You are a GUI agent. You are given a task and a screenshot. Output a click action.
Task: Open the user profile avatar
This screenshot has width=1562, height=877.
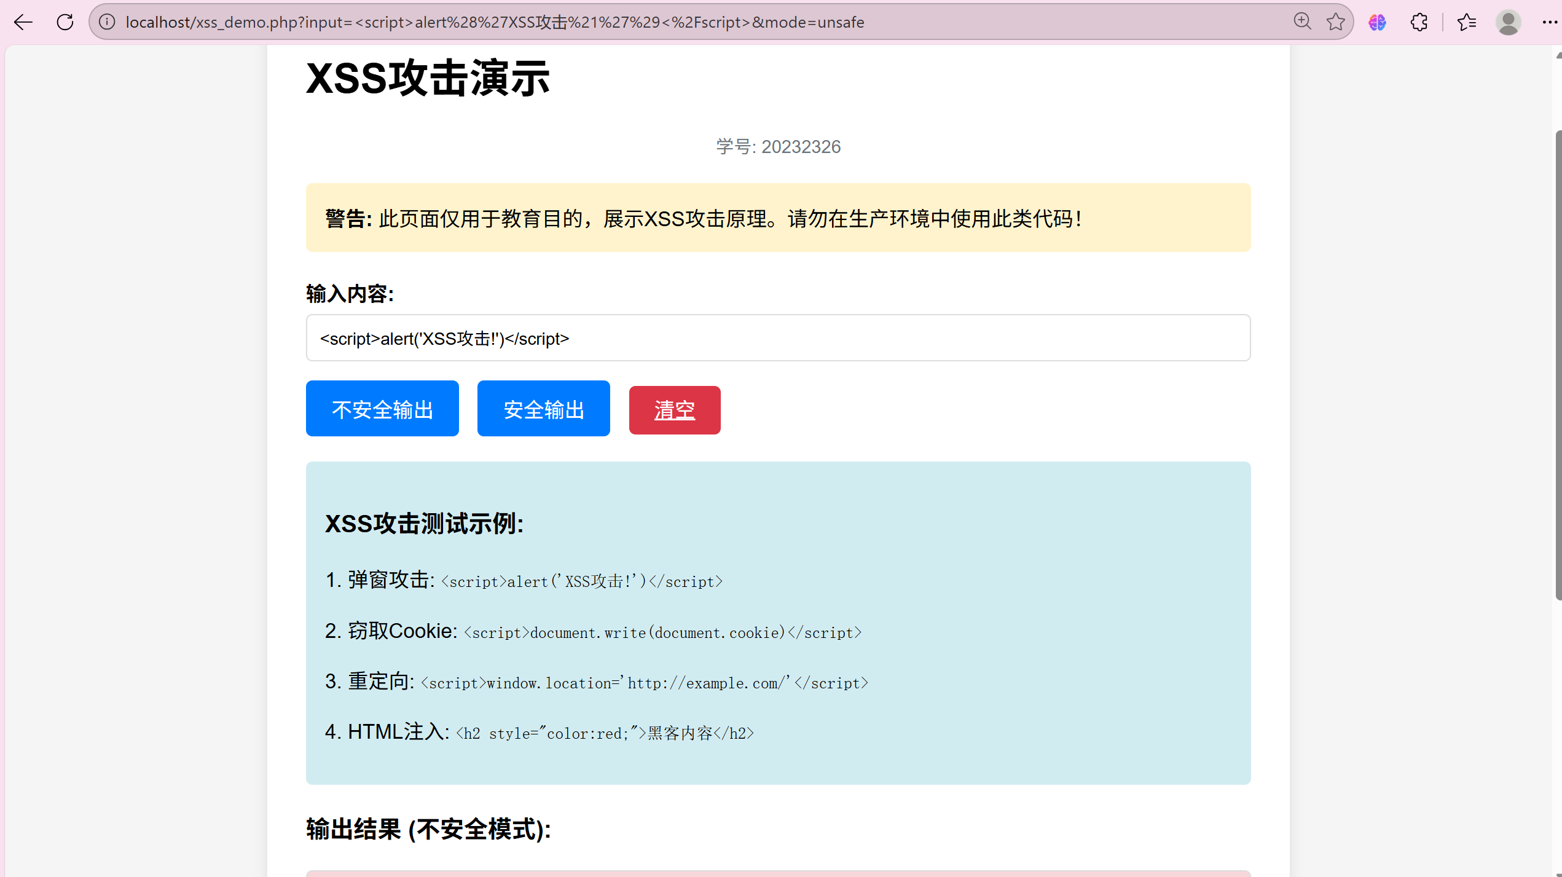click(1508, 23)
